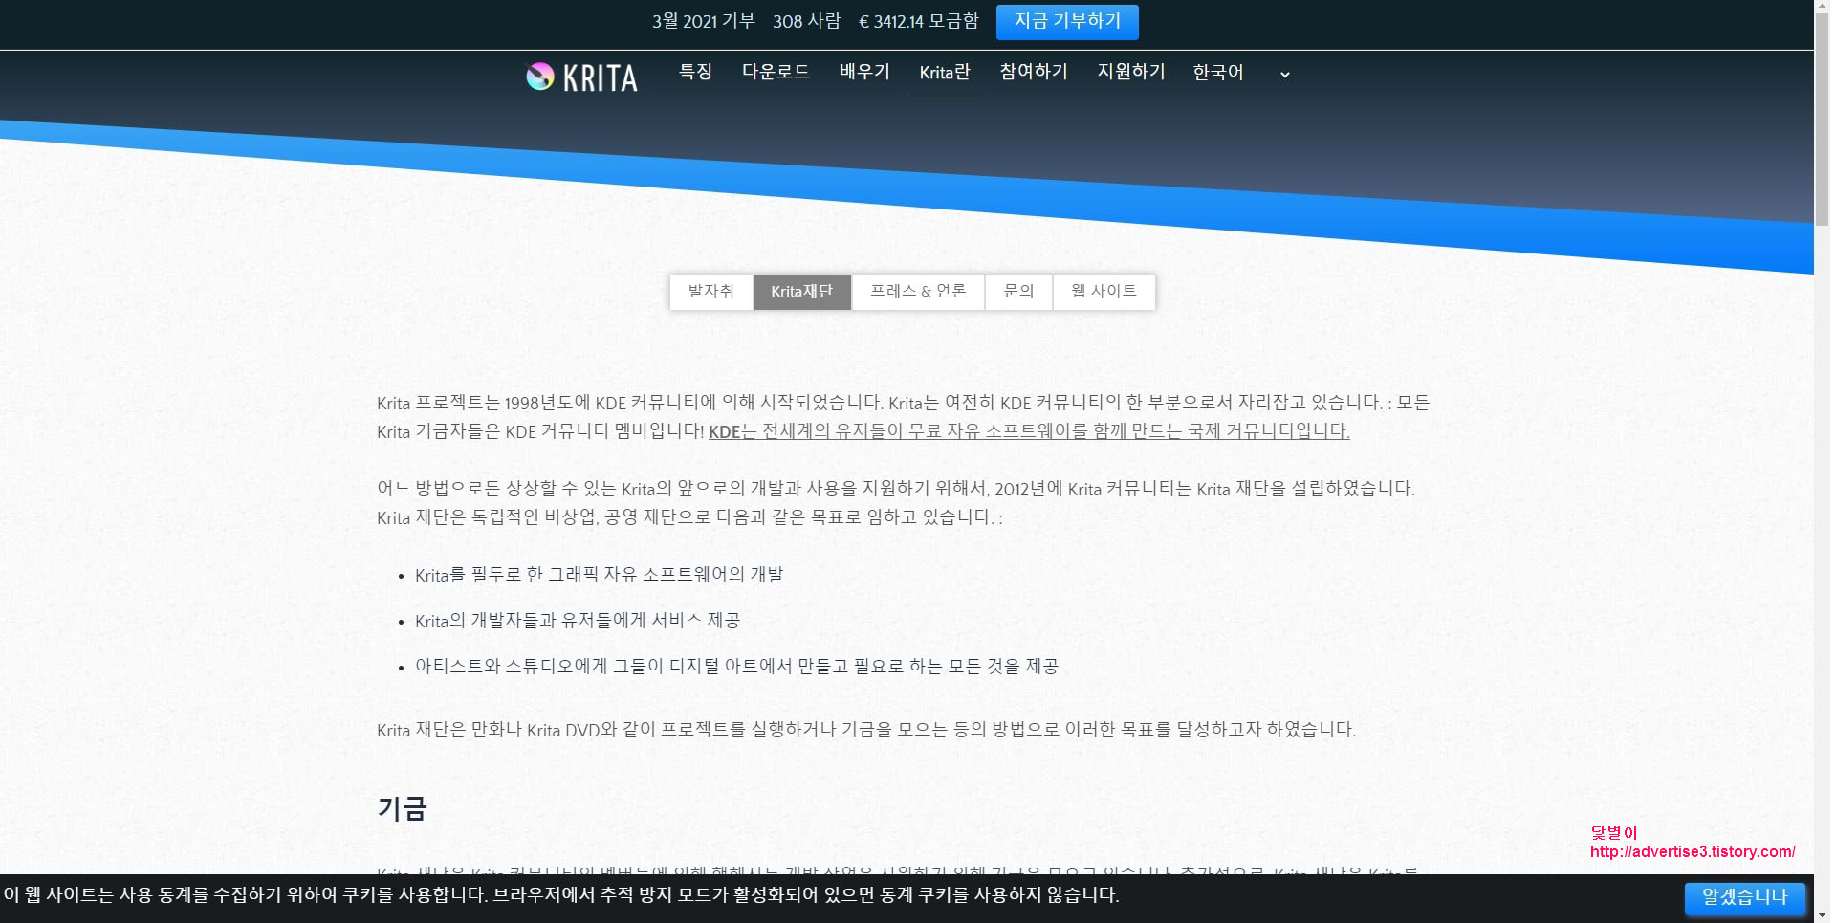This screenshot has width=1836, height=923.
Task: Open the 특징 menu item
Action: [695, 73]
